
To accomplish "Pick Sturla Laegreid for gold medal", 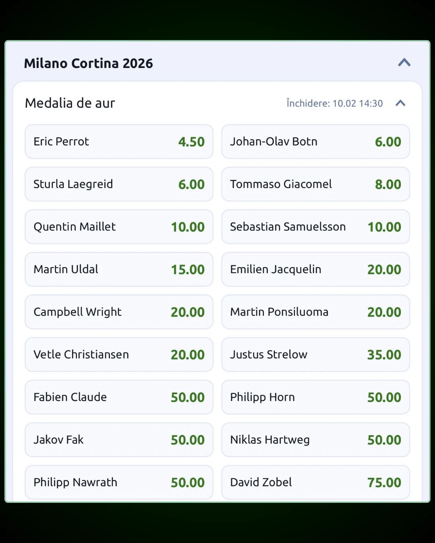I will [119, 184].
